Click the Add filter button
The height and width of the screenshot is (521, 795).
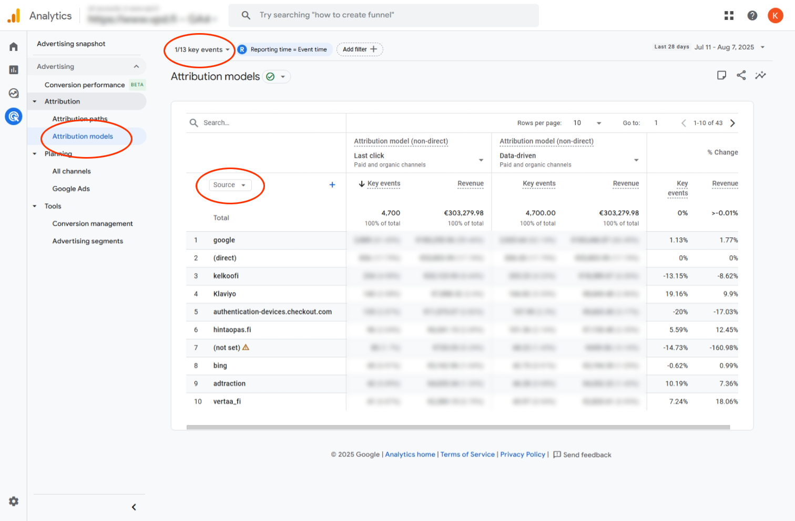coord(360,49)
